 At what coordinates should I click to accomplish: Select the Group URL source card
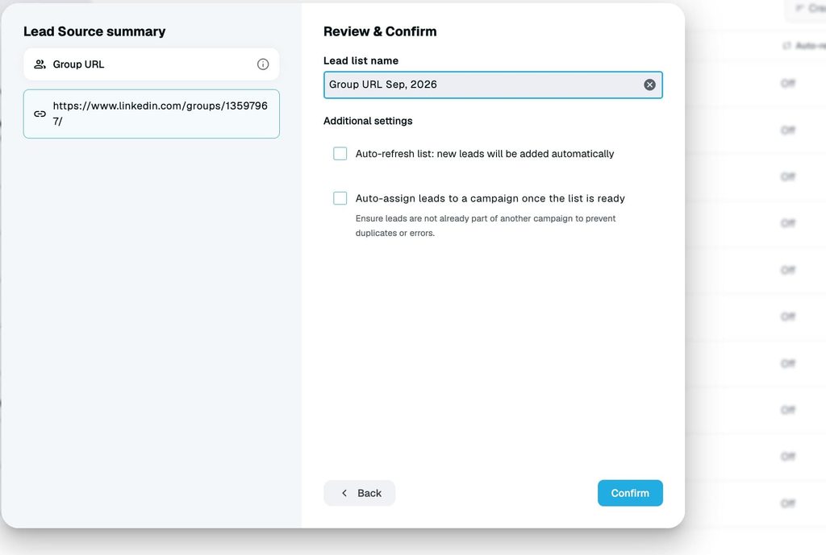151,64
